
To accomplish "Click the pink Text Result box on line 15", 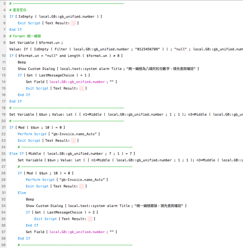I will pos(81,88).
